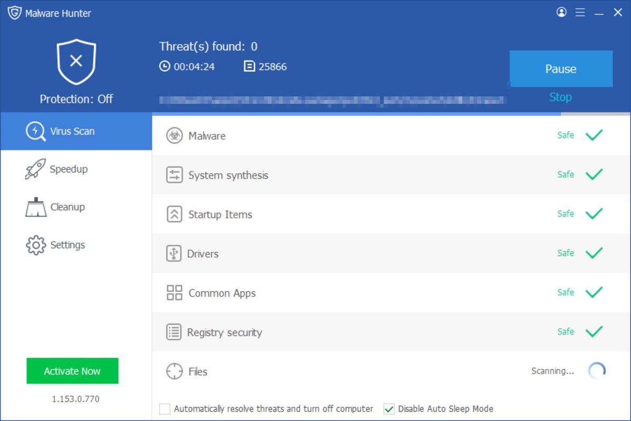631x421 pixels.
Task: Click the Startup Items green checkmark
Action: pos(594,214)
